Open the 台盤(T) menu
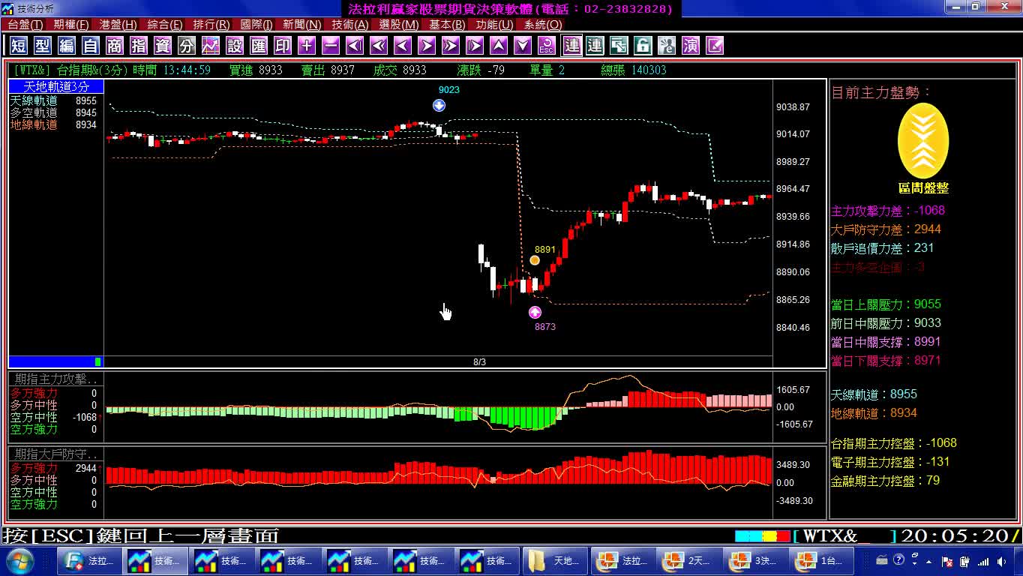The width and height of the screenshot is (1023, 576). point(25,25)
